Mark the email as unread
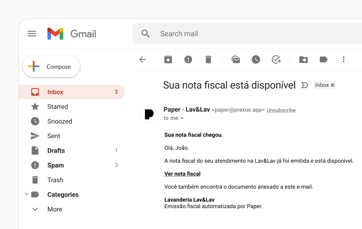The height and width of the screenshot is (229, 362). [x=236, y=60]
